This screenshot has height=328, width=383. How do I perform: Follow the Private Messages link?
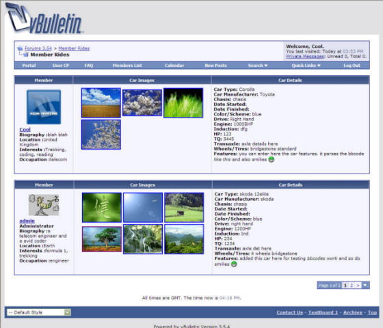tap(305, 56)
